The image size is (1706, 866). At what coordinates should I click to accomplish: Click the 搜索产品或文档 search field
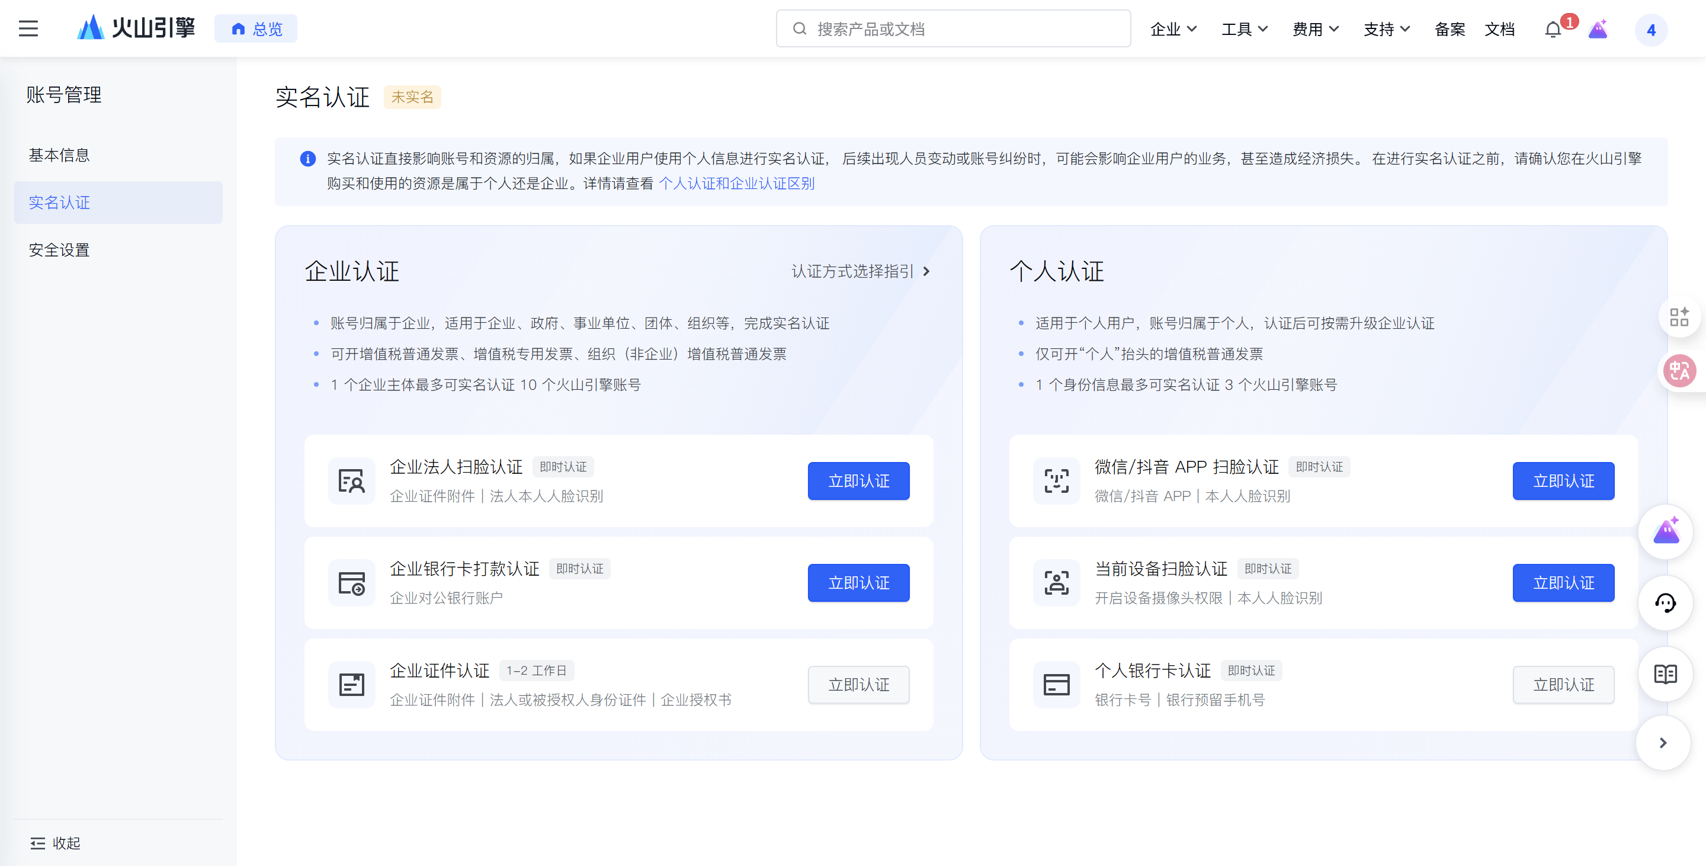(x=954, y=29)
